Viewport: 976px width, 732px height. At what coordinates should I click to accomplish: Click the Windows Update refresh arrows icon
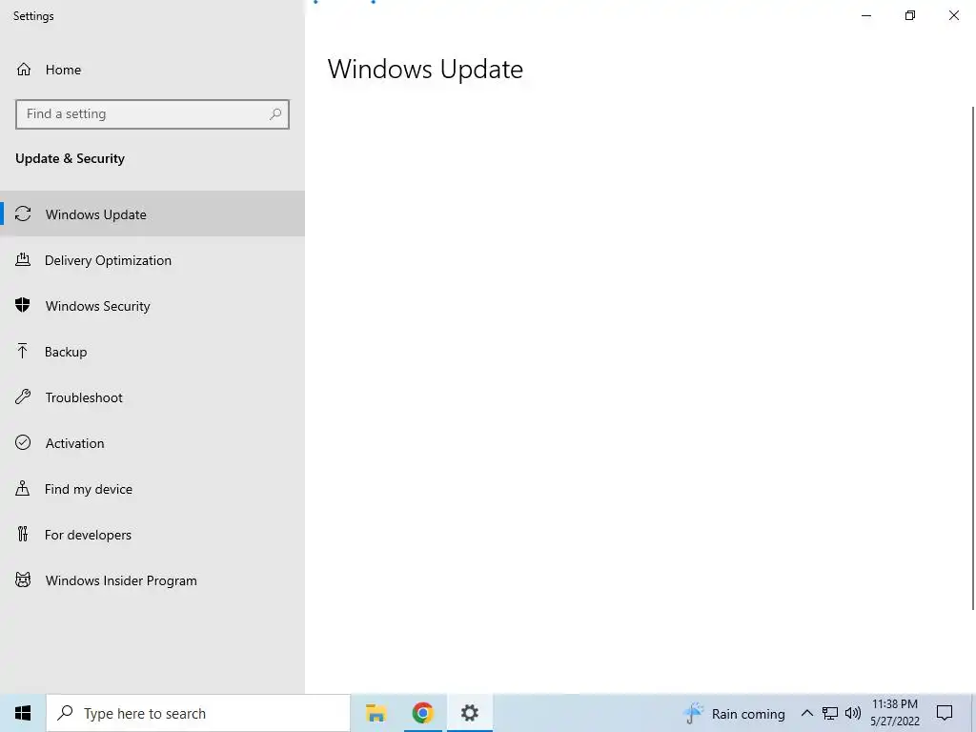[23, 213]
